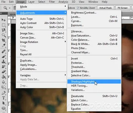Choose Replace Color option

(94, 105)
